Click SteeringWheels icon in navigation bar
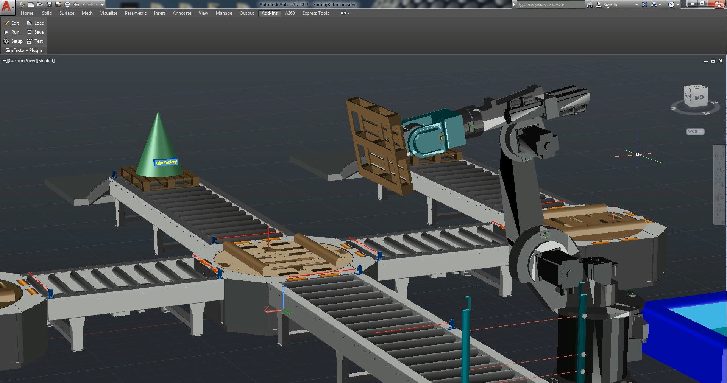727x383 pixels. click(x=719, y=156)
